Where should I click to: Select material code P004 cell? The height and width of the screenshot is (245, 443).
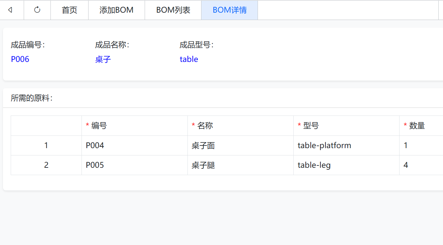[x=135, y=145]
